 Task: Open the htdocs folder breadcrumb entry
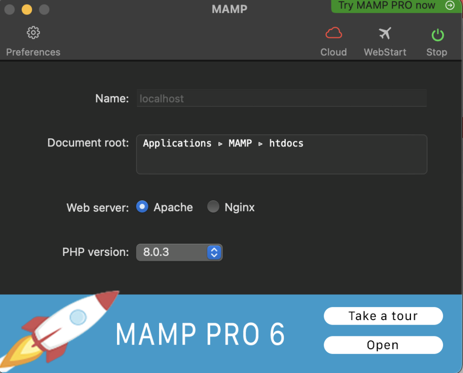click(286, 143)
